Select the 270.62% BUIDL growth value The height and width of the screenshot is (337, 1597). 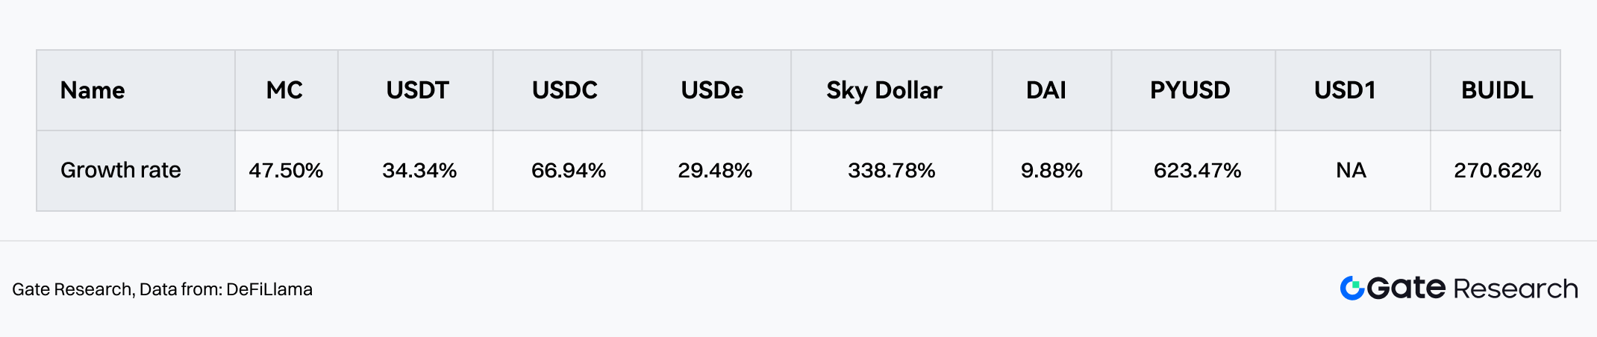coord(1497,171)
